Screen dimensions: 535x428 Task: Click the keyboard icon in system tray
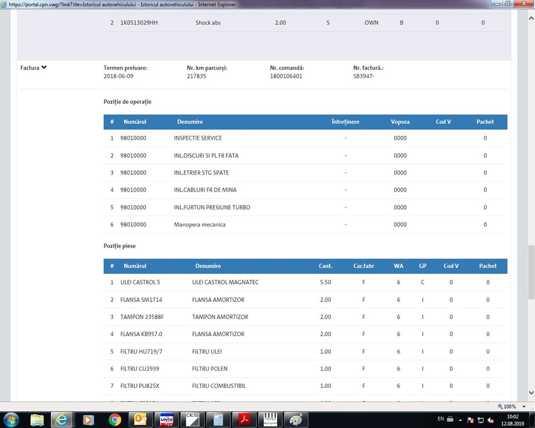[x=450, y=419]
